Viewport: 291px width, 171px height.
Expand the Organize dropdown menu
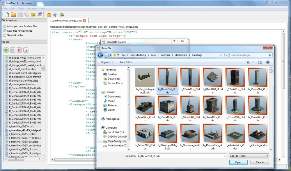107,62
